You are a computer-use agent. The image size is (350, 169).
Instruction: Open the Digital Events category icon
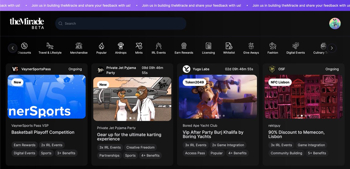click(295, 46)
